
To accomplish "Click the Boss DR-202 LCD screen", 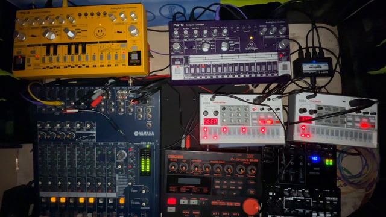I will (189, 181).
